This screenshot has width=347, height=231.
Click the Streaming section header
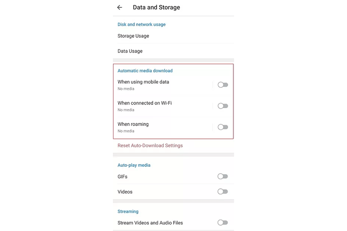(x=128, y=212)
